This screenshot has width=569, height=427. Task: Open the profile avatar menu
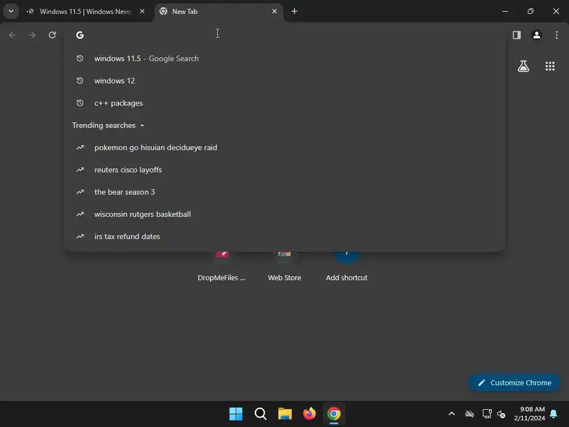(537, 35)
